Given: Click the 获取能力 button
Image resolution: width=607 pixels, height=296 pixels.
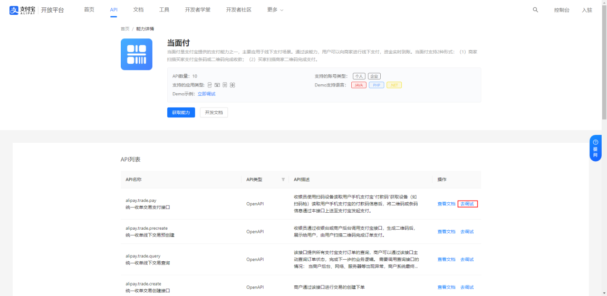Looking at the screenshot, I should 181,113.
